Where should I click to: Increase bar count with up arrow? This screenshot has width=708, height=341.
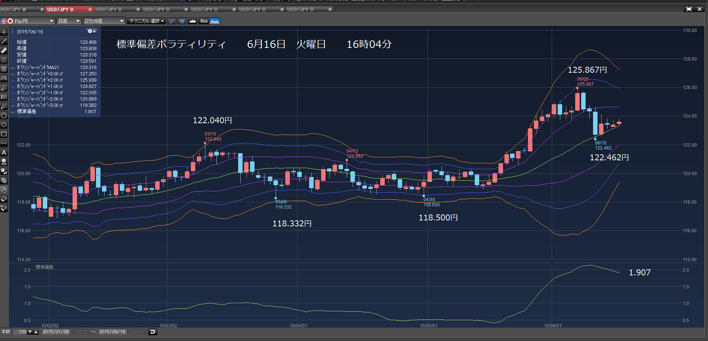[x=36, y=332]
